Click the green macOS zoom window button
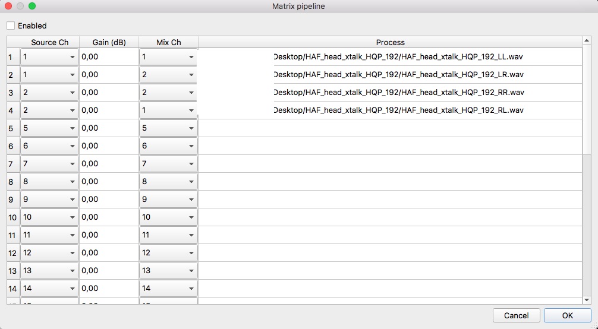 tap(32, 6)
